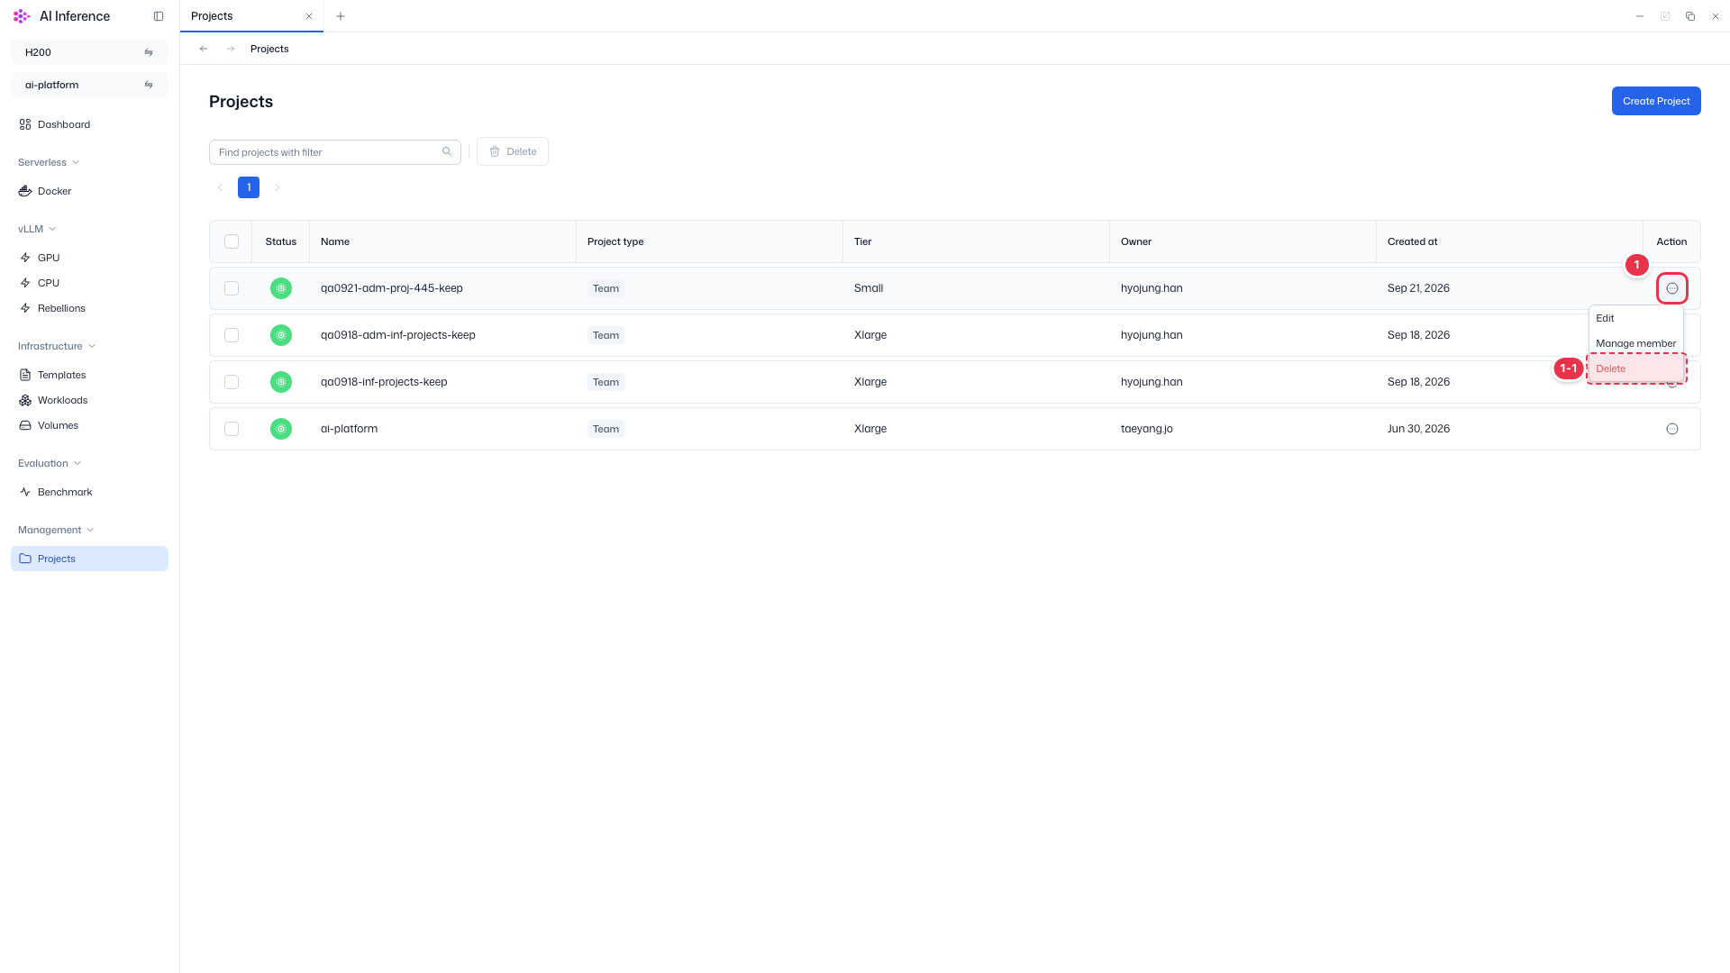Collapse the Infrastructure section
Image resolution: width=1730 pixels, height=973 pixels.
[58, 346]
